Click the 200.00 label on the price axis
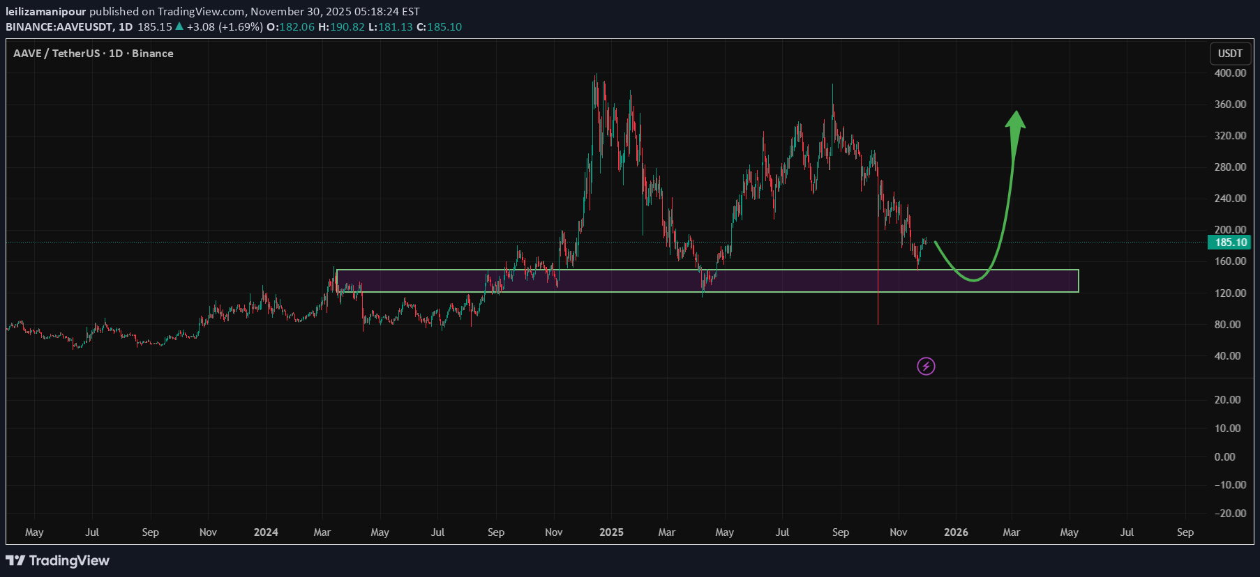This screenshot has width=1260, height=577. 1230,229
